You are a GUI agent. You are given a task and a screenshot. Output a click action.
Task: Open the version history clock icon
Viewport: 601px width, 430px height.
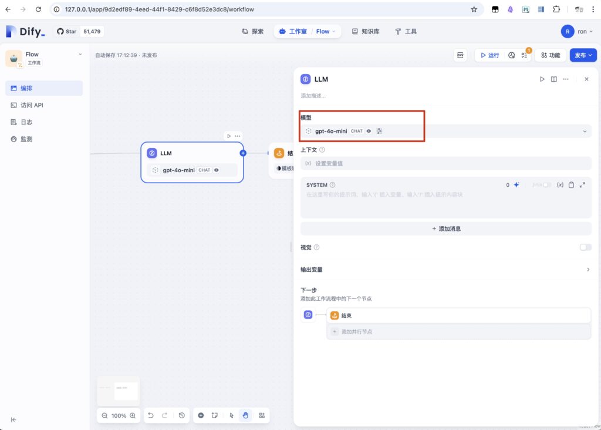tap(511, 55)
